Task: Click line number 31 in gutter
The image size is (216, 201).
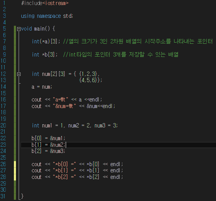Action: [3, 196]
